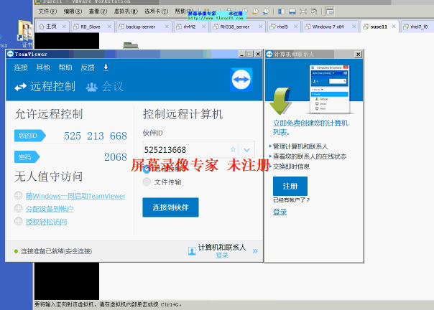
Task: Open the 其他 menu in TeamViewer
Action: pos(43,67)
